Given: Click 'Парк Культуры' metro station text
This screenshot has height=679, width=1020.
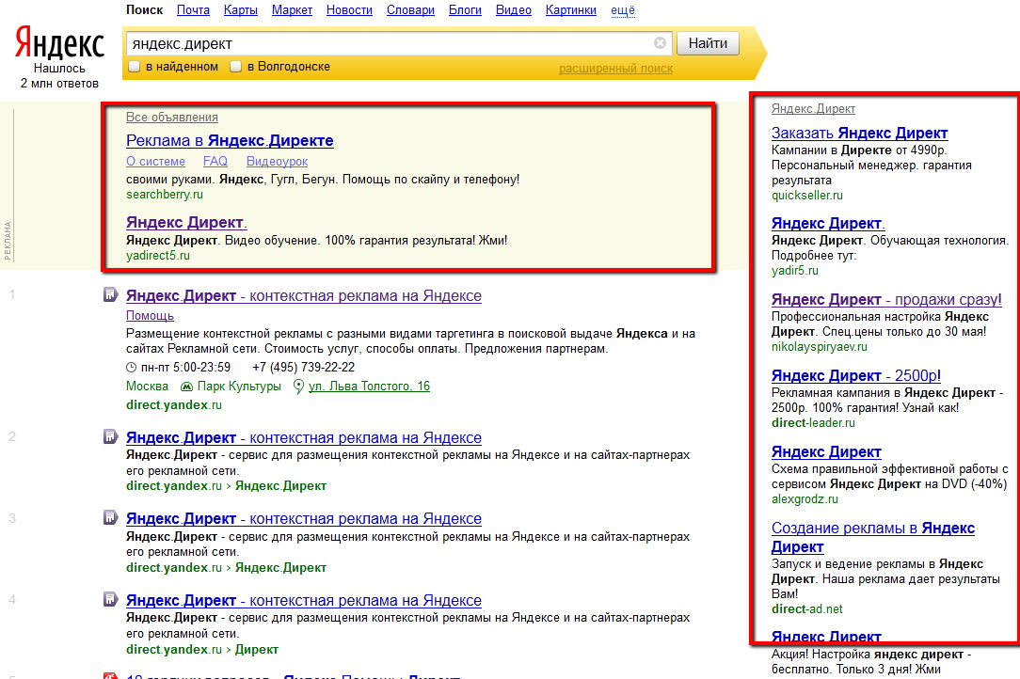Looking at the screenshot, I should pos(239,387).
